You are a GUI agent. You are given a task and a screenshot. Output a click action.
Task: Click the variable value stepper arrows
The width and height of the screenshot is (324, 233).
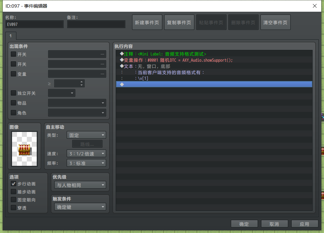coord(82,84)
